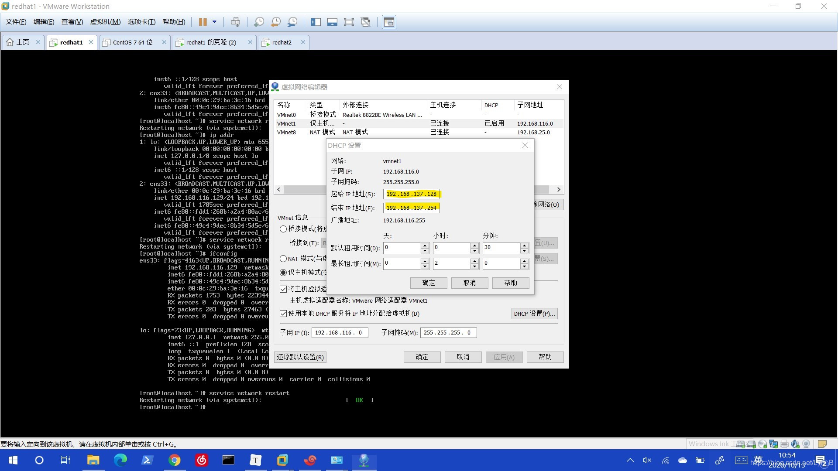
Task: Increase default lease minutes stepper
Action: pos(524,246)
